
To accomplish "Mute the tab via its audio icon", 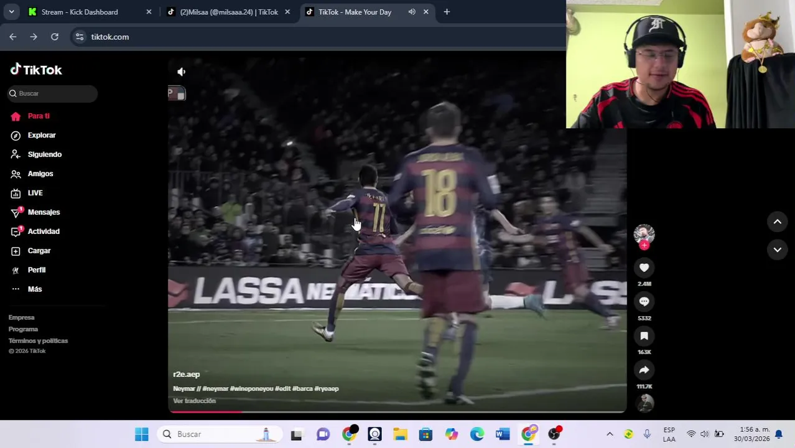I will 412,12.
